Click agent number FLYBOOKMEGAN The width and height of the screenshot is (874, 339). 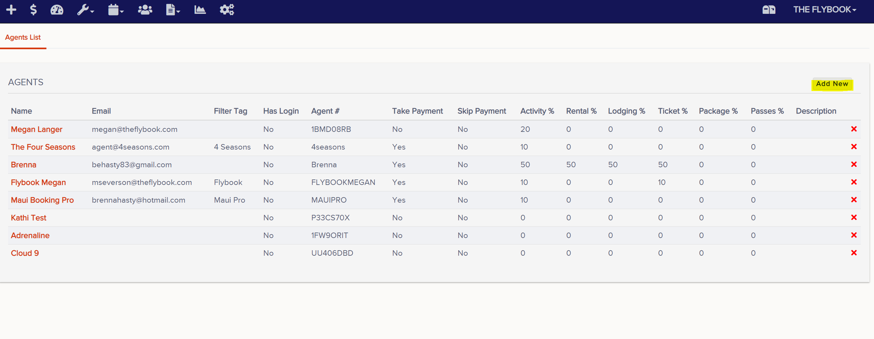click(x=343, y=182)
